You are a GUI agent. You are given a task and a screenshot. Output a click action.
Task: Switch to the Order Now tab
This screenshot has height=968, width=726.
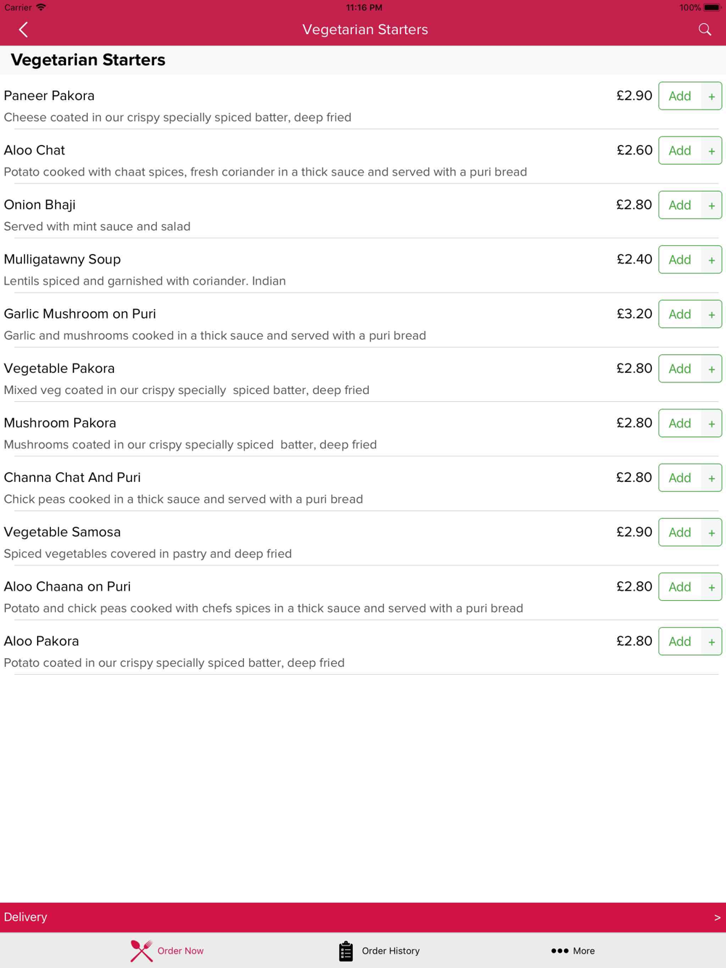pos(167,951)
